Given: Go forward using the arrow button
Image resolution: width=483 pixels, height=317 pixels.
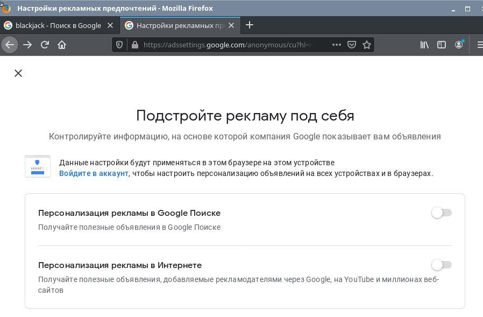Looking at the screenshot, I should point(27,45).
